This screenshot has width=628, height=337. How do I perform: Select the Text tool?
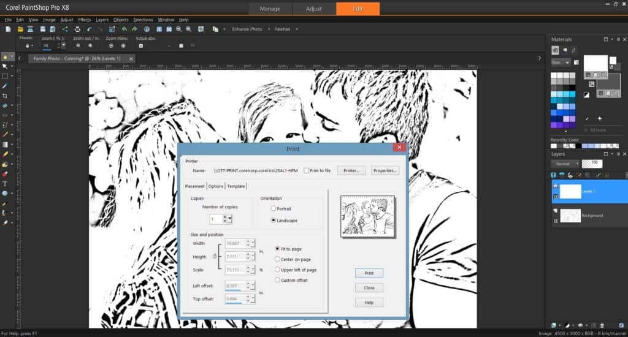[5, 184]
